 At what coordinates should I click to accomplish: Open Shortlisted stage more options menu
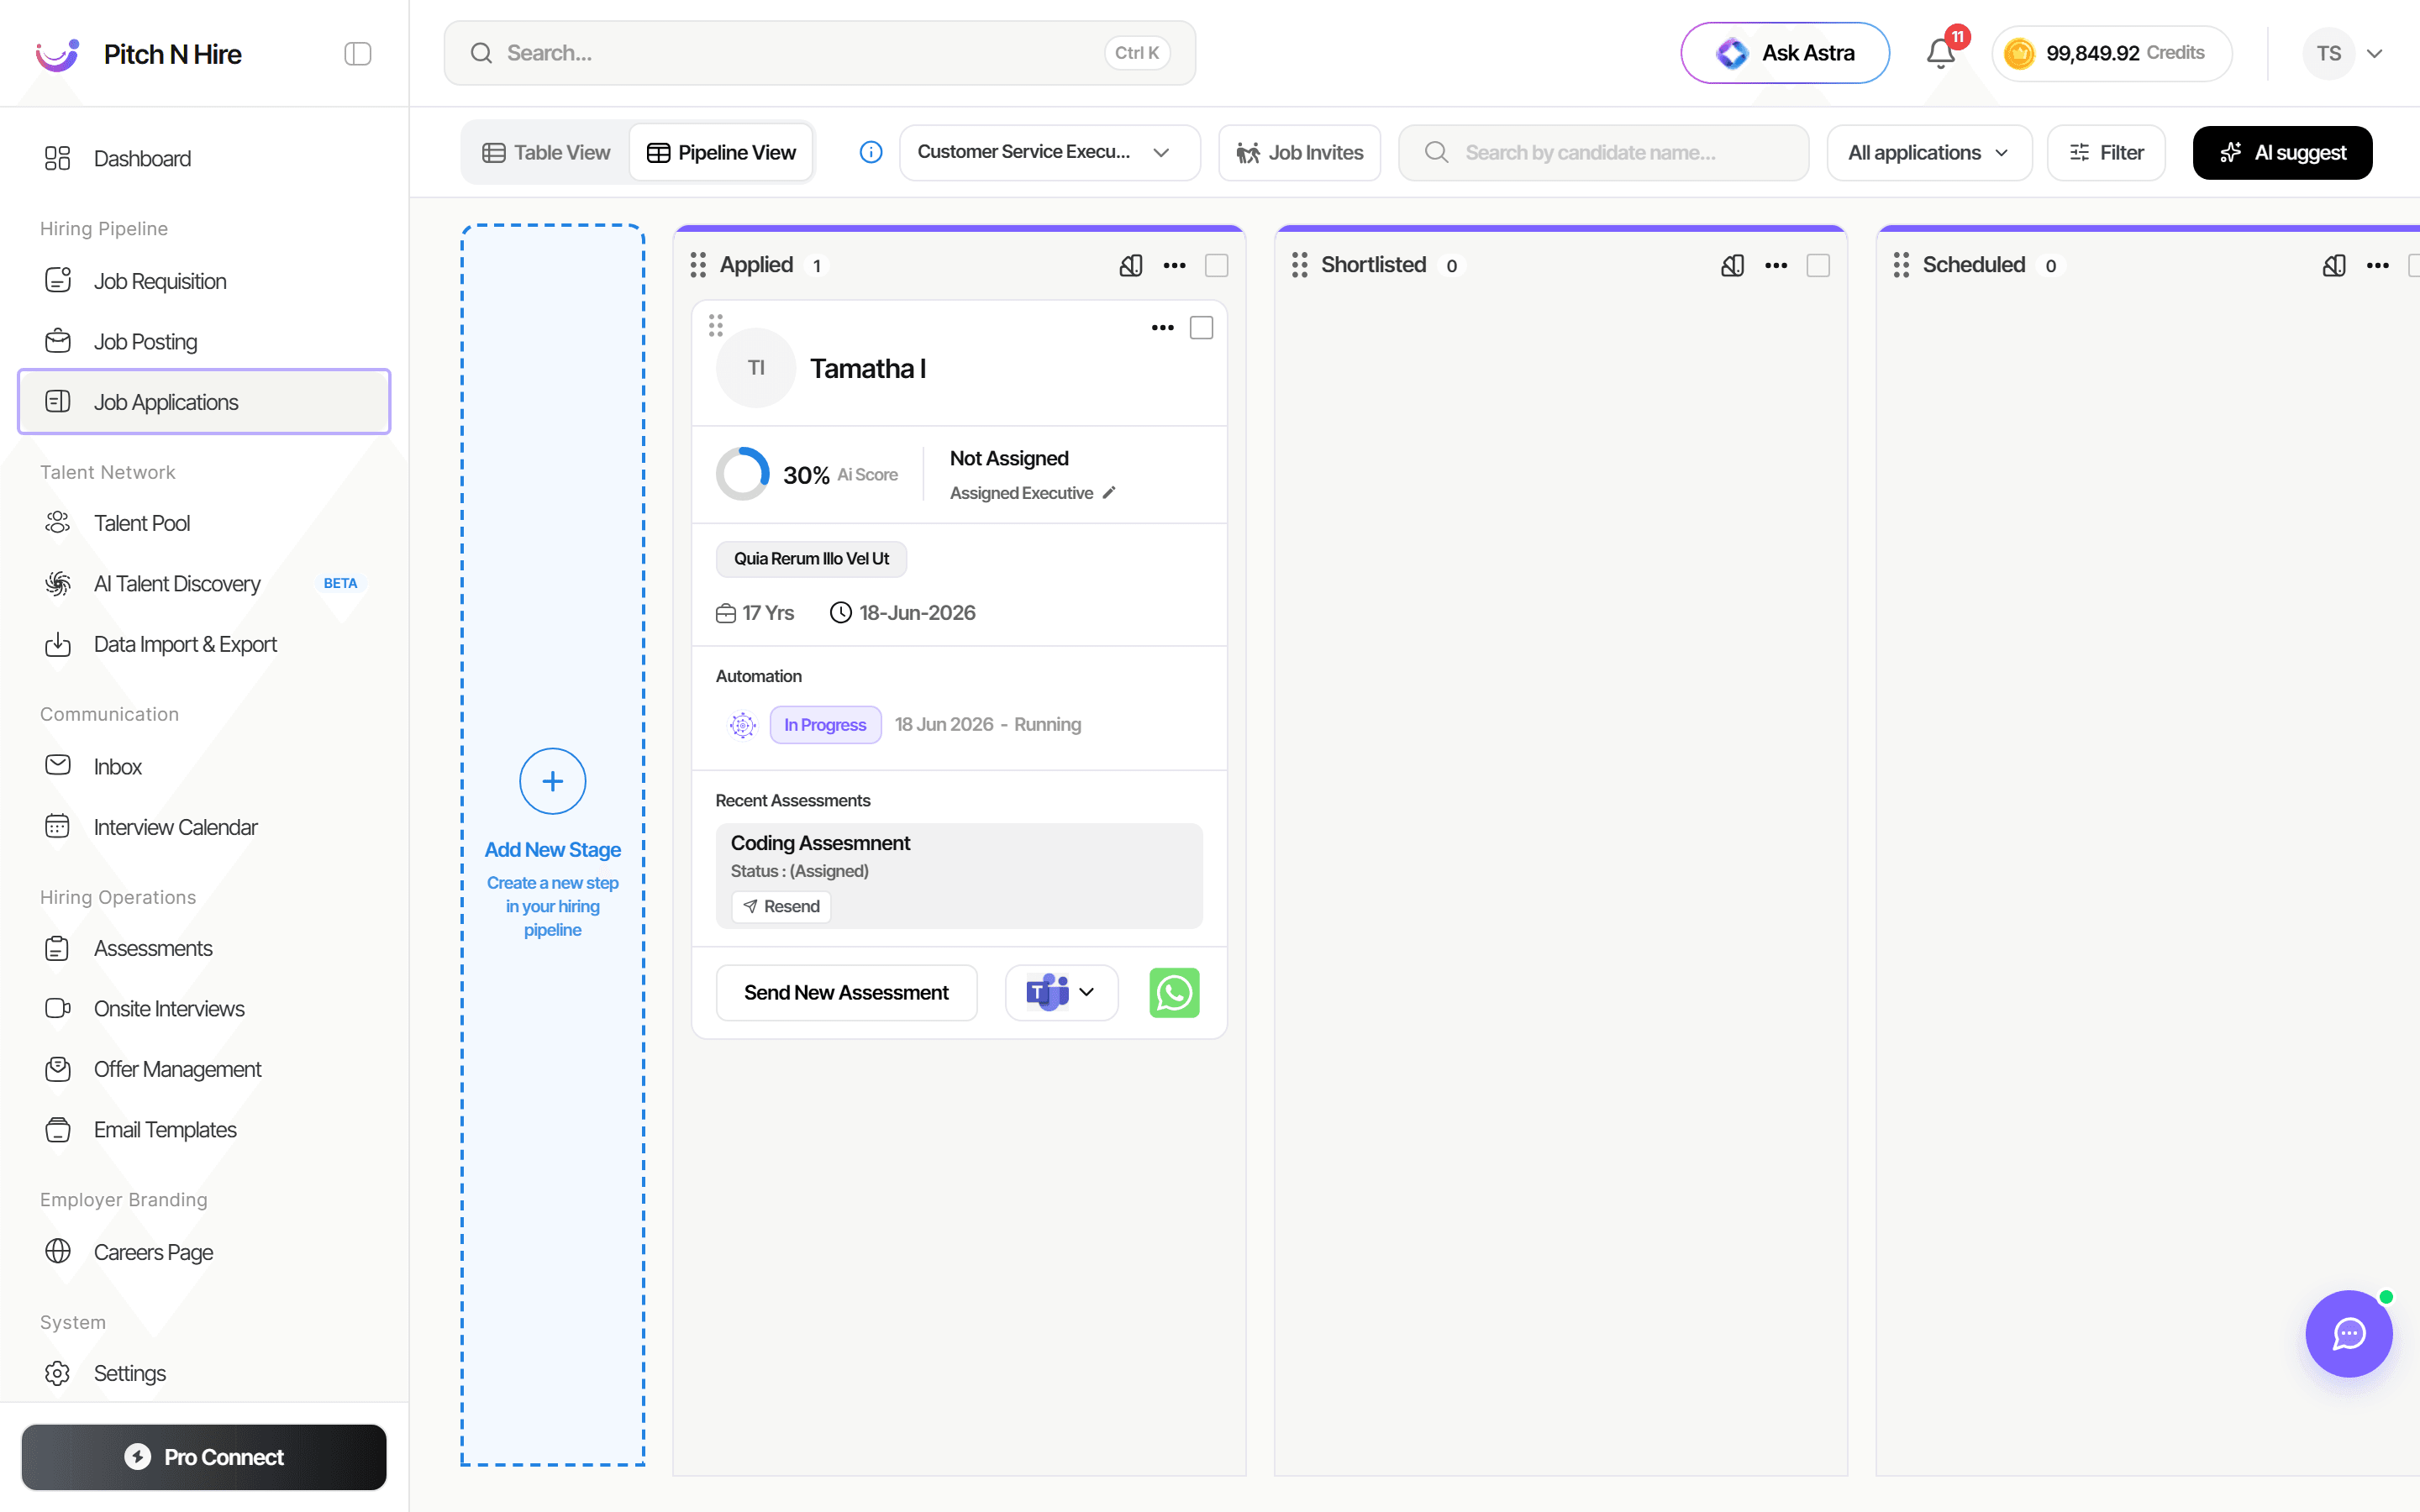click(1776, 265)
